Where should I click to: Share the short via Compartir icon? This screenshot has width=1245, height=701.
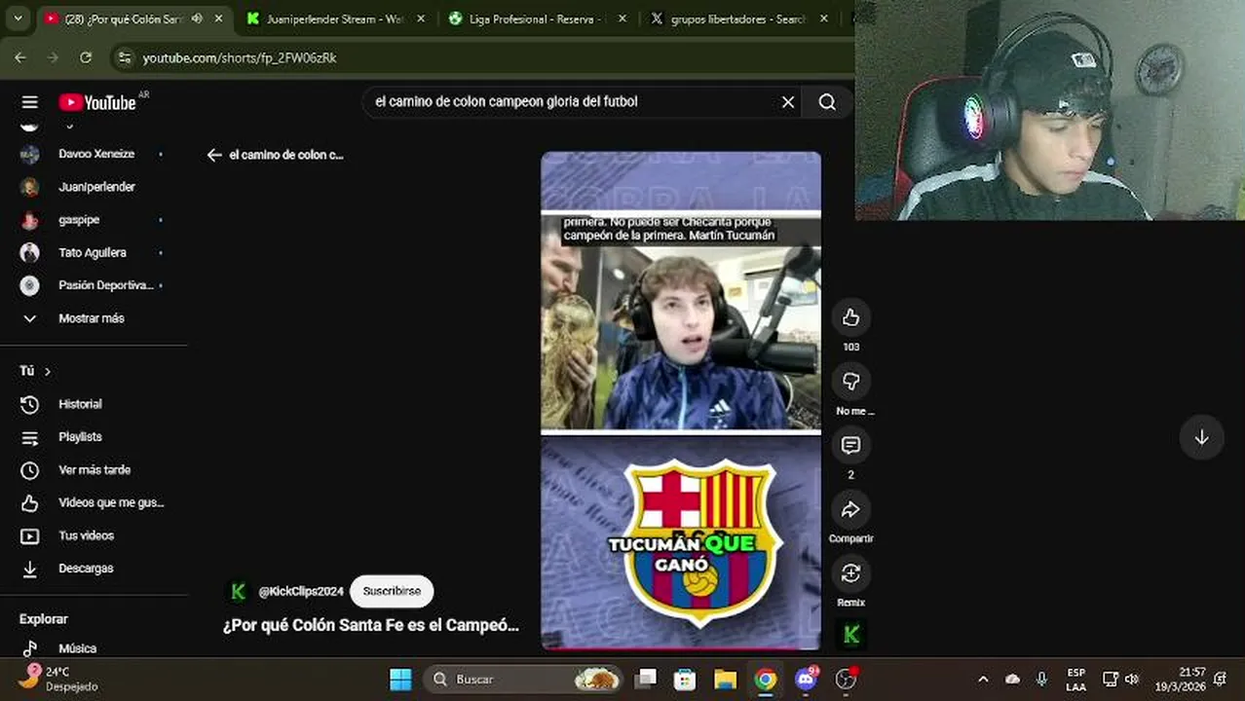[x=850, y=509]
